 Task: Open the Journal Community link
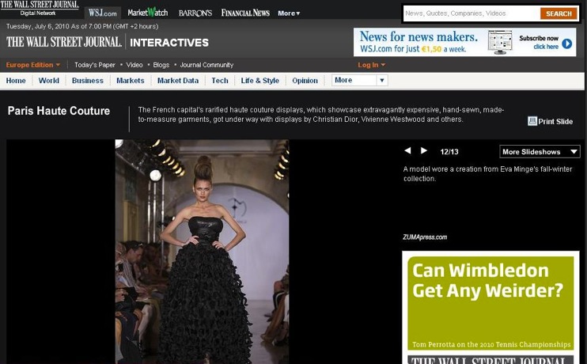click(206, 65)
